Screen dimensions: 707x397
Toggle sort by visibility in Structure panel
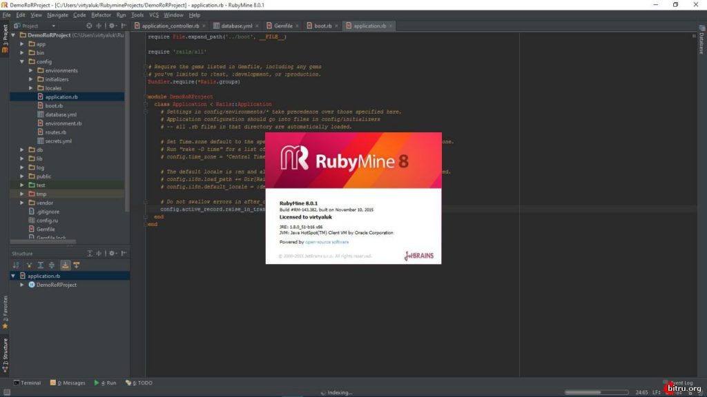point(29,264)
